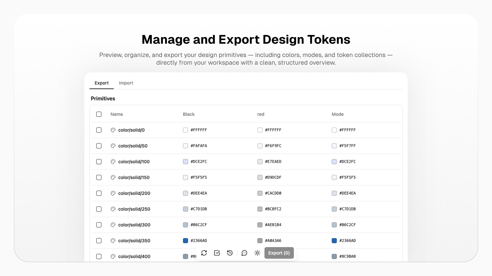Click the Mode column #8C9BAB swatch
Viewport: 492px width, 276px height.
(x=334, y=257)
